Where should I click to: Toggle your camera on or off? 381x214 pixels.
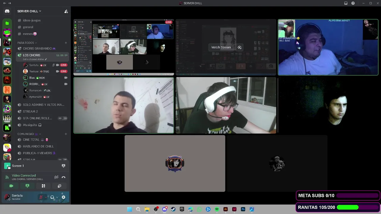(x=11, y=186)
